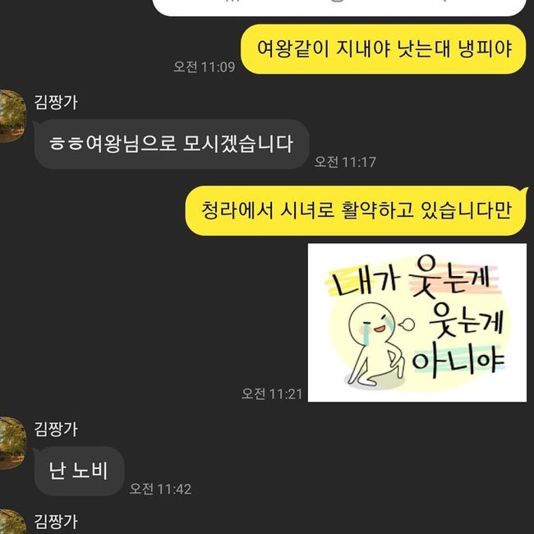
Task: Click the 오전 11:17 timestamp
Action: pyautogui.click(x=345, y=162)
